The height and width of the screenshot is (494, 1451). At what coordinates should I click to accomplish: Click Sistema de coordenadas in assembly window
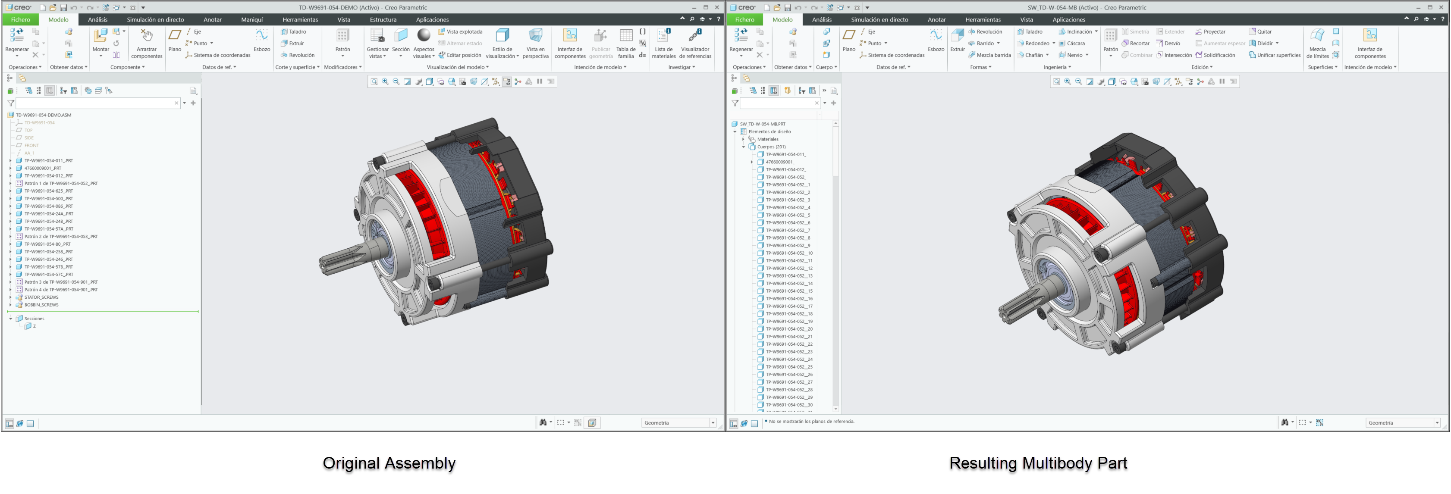pos(218,55)
